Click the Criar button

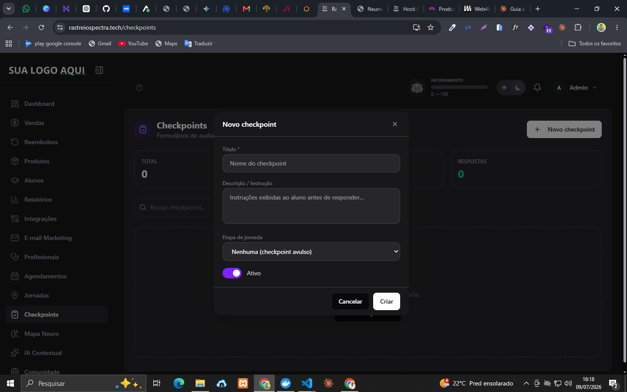[387, 301]
